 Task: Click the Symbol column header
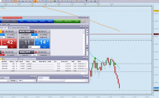tap(4, 62)
